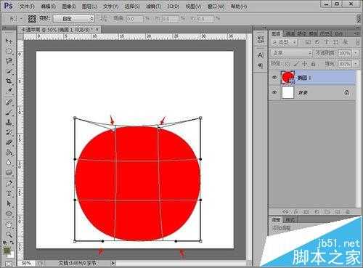Select the History Brush tool

point(9,132)
